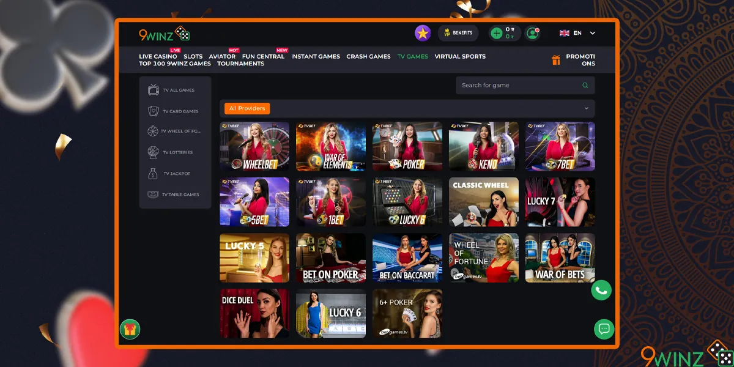Open Top 100 9Winz Games menu item

point(175,64)
